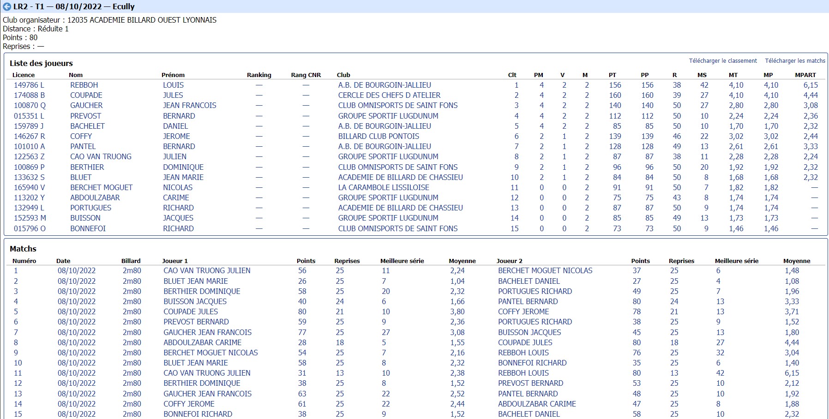The image size is (829, 419).
Task: Open the Télécharger les matchs link
Action: (795, 61)
